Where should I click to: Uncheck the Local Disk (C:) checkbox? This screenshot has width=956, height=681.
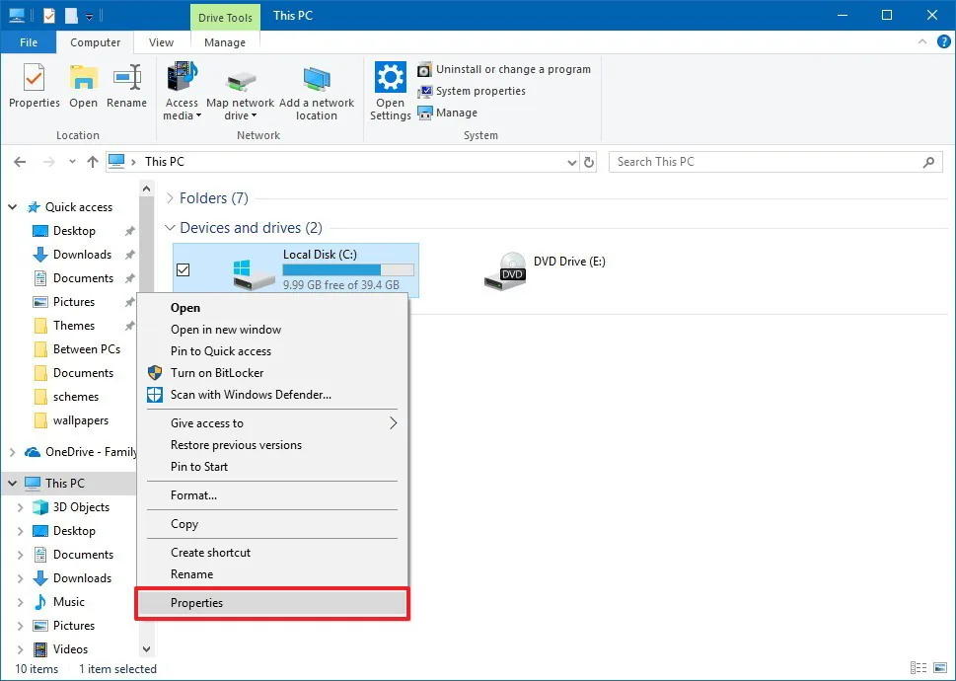pyautogui.click(x=183, y=269)
